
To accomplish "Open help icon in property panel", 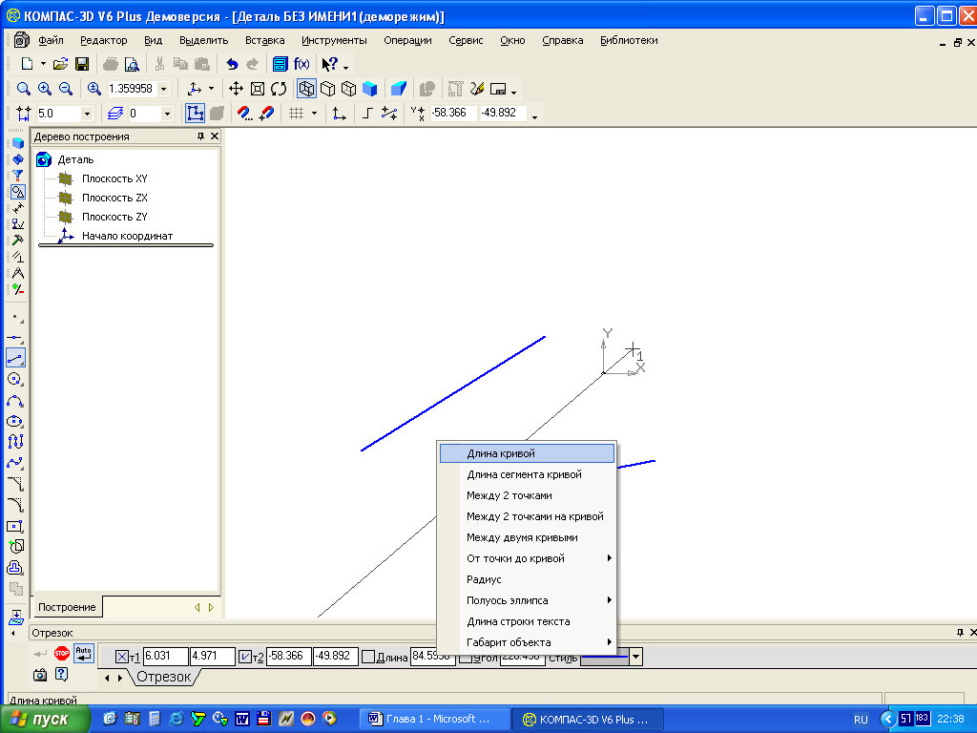I will click(x=61, y=675).
